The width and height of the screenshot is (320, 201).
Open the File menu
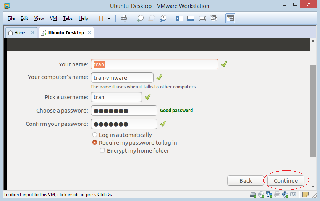coord(11,18)
